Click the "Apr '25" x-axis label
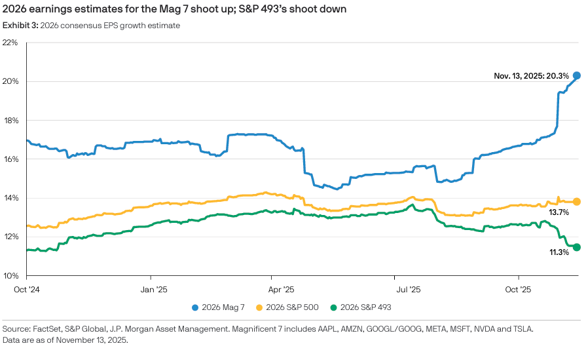The height and width of the screenshot is (350, 588). [283, 288]
